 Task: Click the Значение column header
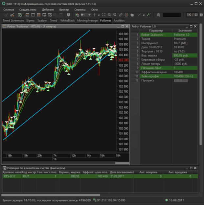[x=185, y=31]
